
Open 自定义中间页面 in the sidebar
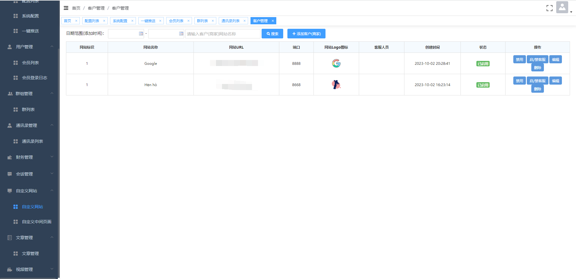37,222
